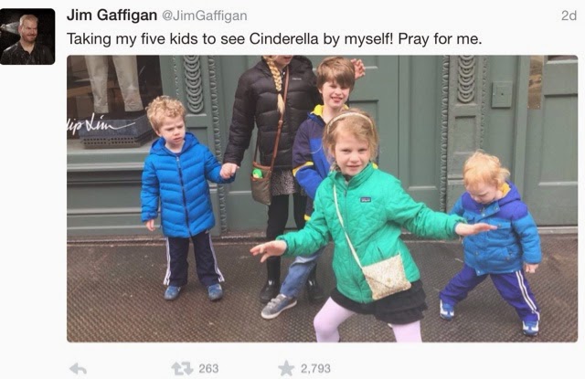
Task: Select the tweet text about Cinderella
Action: 274,38
